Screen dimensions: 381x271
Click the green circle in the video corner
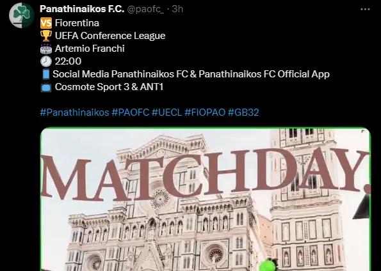coord(268,265)
